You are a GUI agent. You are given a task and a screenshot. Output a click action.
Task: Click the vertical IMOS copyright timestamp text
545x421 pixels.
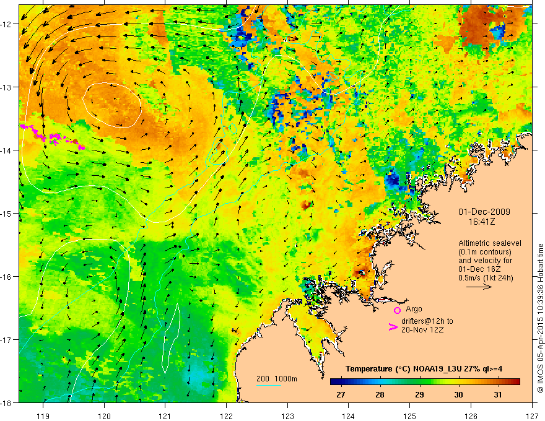[x=540, y=318]
